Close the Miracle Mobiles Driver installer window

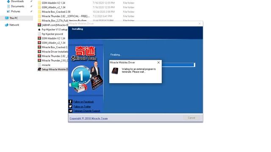(199, 24)
